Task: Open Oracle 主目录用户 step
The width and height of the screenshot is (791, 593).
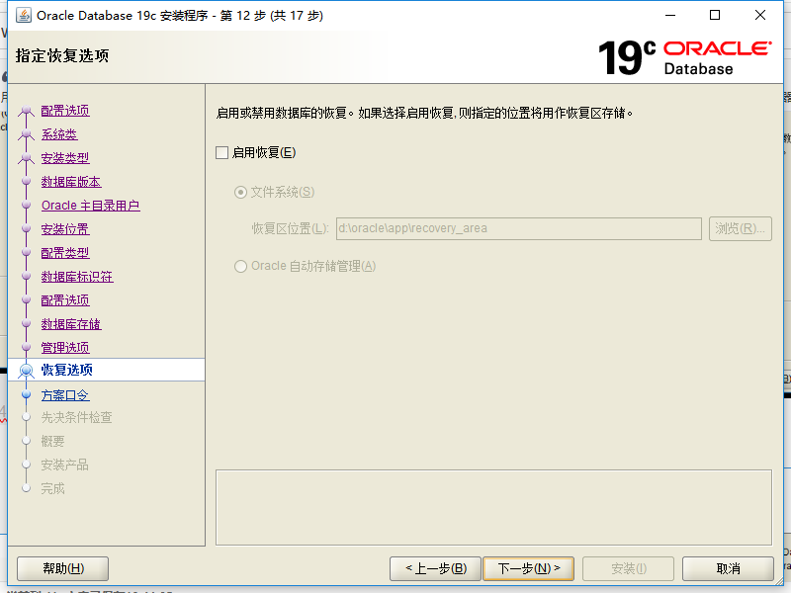Action: pyautogui.click(x=90, y=206)
